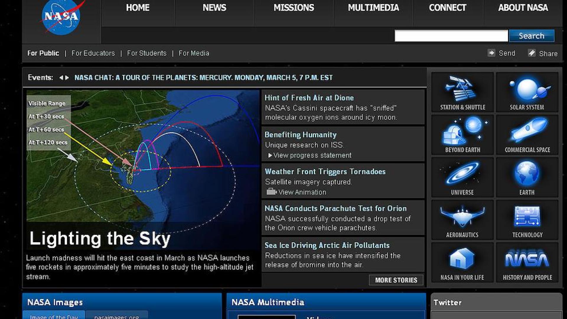
Task: Click the 'Visible Range' legend label
Action: [x=47, y=103]
